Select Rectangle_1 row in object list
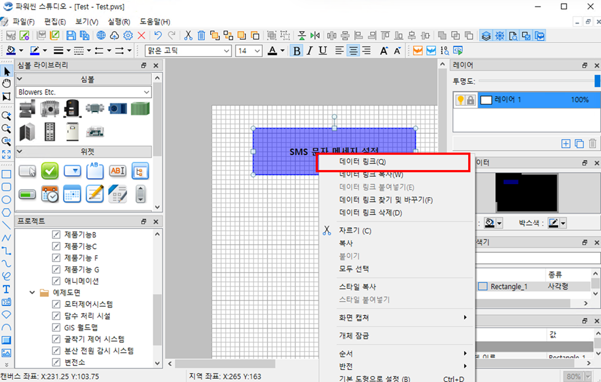This screenshot has width=601, height=382. [x=509, y=286]
